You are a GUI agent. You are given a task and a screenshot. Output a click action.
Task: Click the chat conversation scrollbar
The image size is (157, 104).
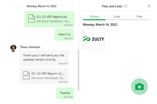tap(78, 70)
